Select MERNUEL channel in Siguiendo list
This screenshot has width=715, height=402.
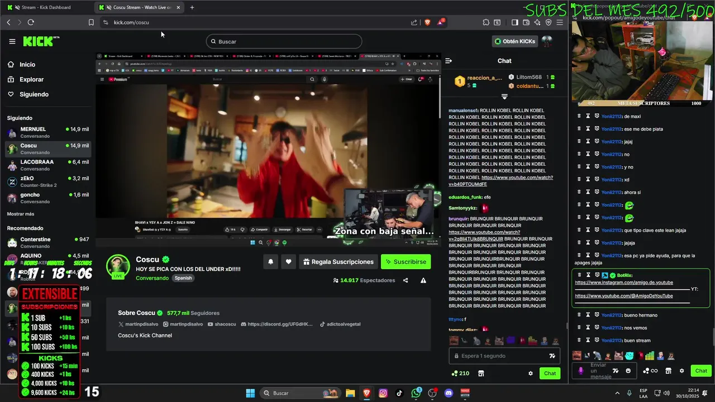pos(47,132)
